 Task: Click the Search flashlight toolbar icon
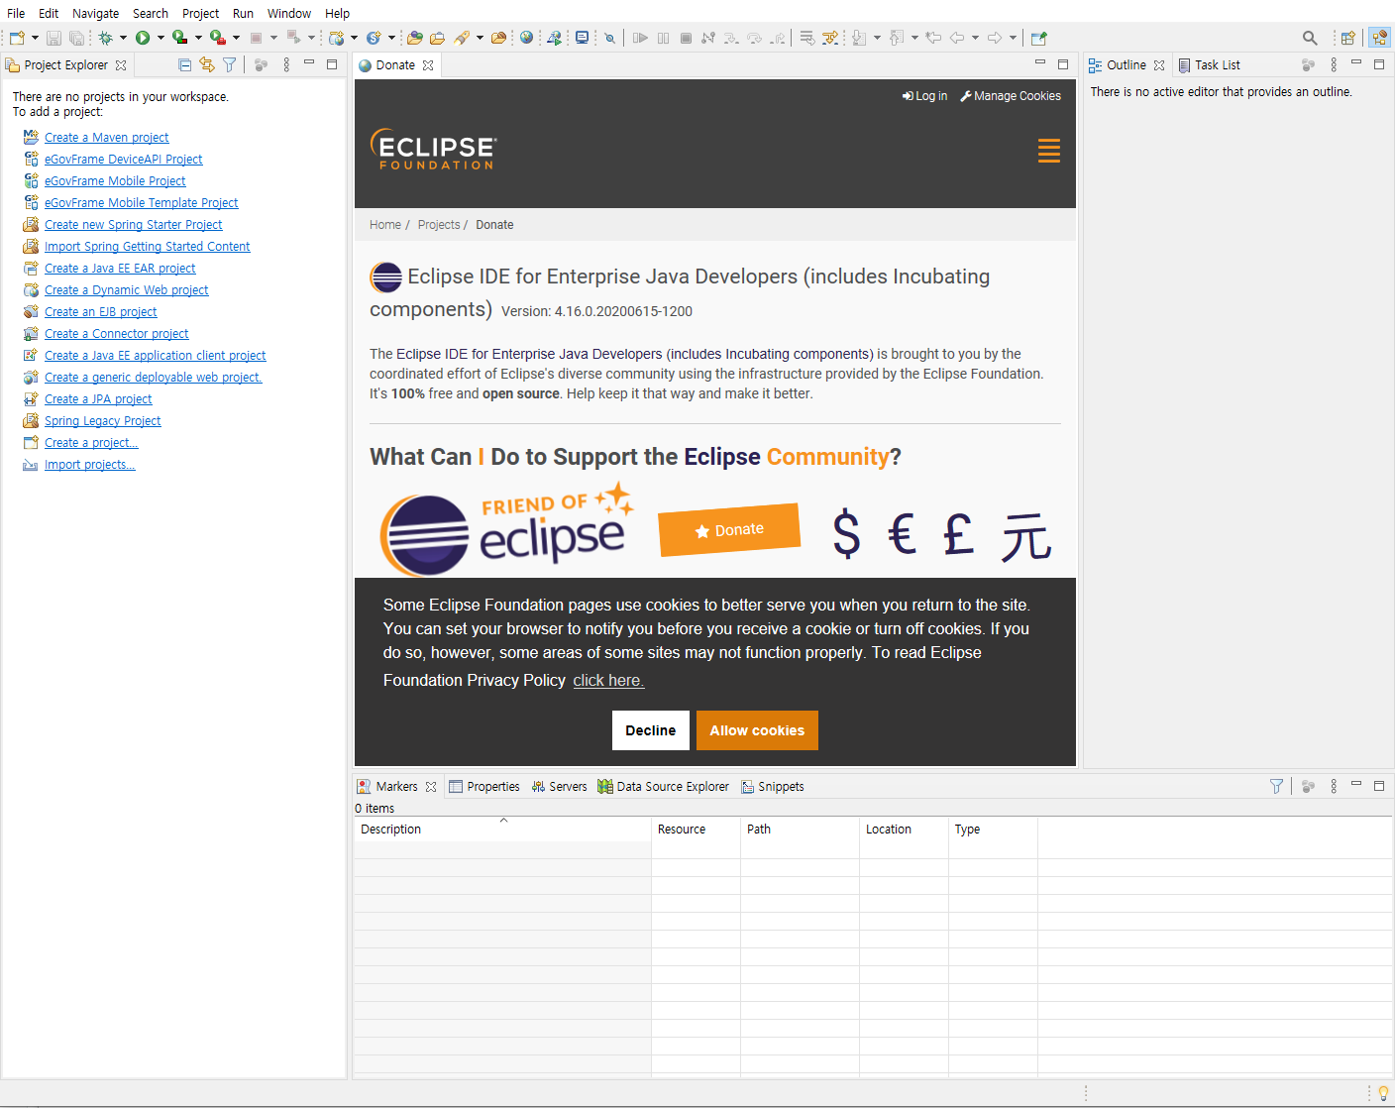coord(462,38)
